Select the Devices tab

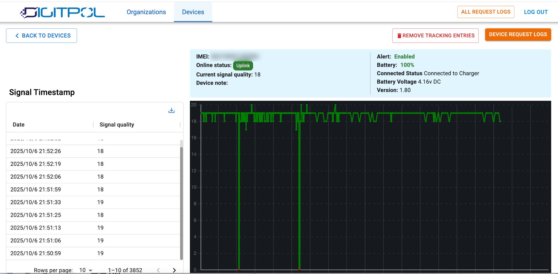point(193,12)
